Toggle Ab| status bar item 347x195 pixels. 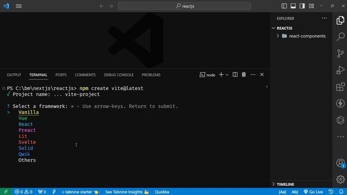(x=294, y=192)
